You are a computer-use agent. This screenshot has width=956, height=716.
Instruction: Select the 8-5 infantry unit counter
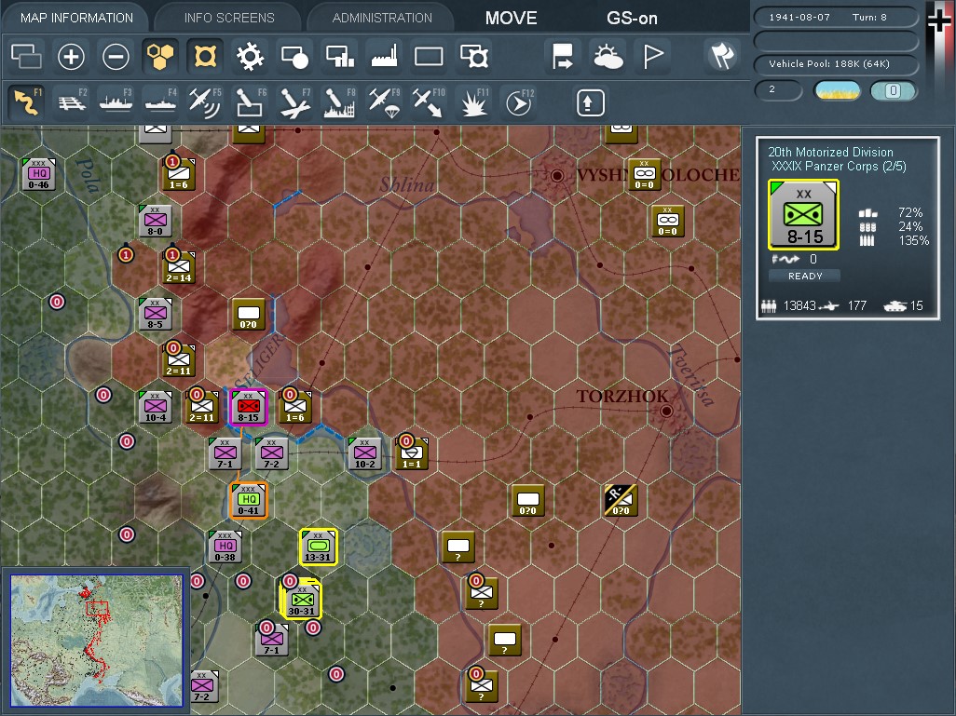[x=155, y=314]
